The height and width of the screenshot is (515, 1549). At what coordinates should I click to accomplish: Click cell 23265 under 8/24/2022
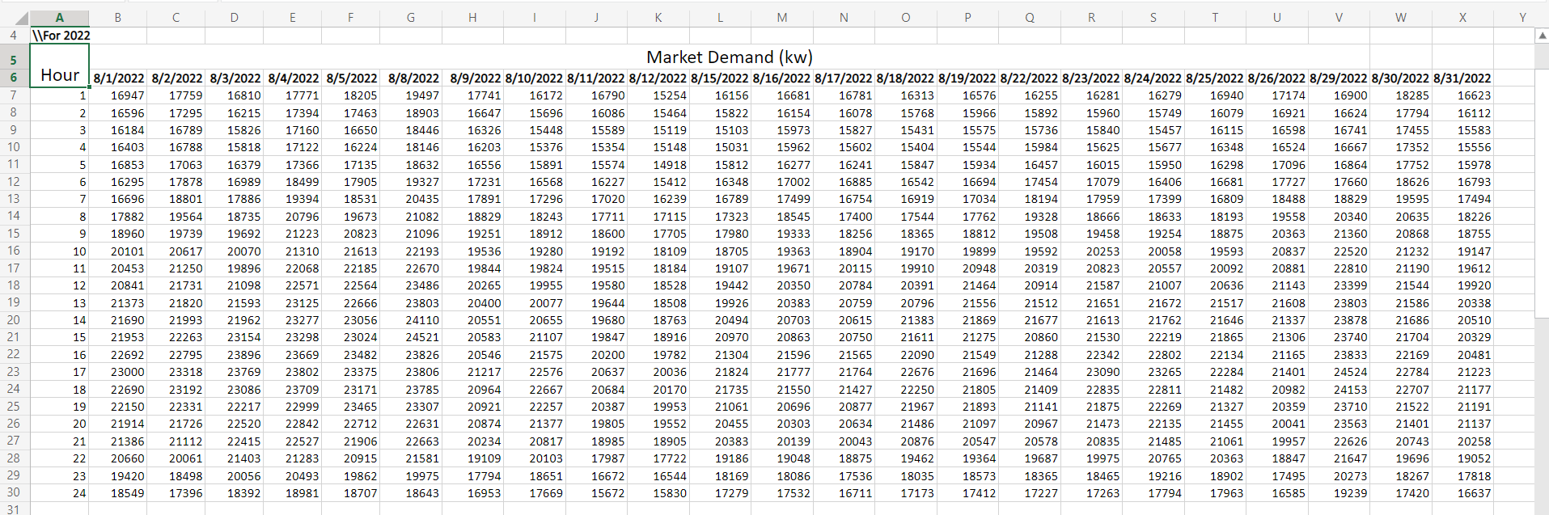1153,372
